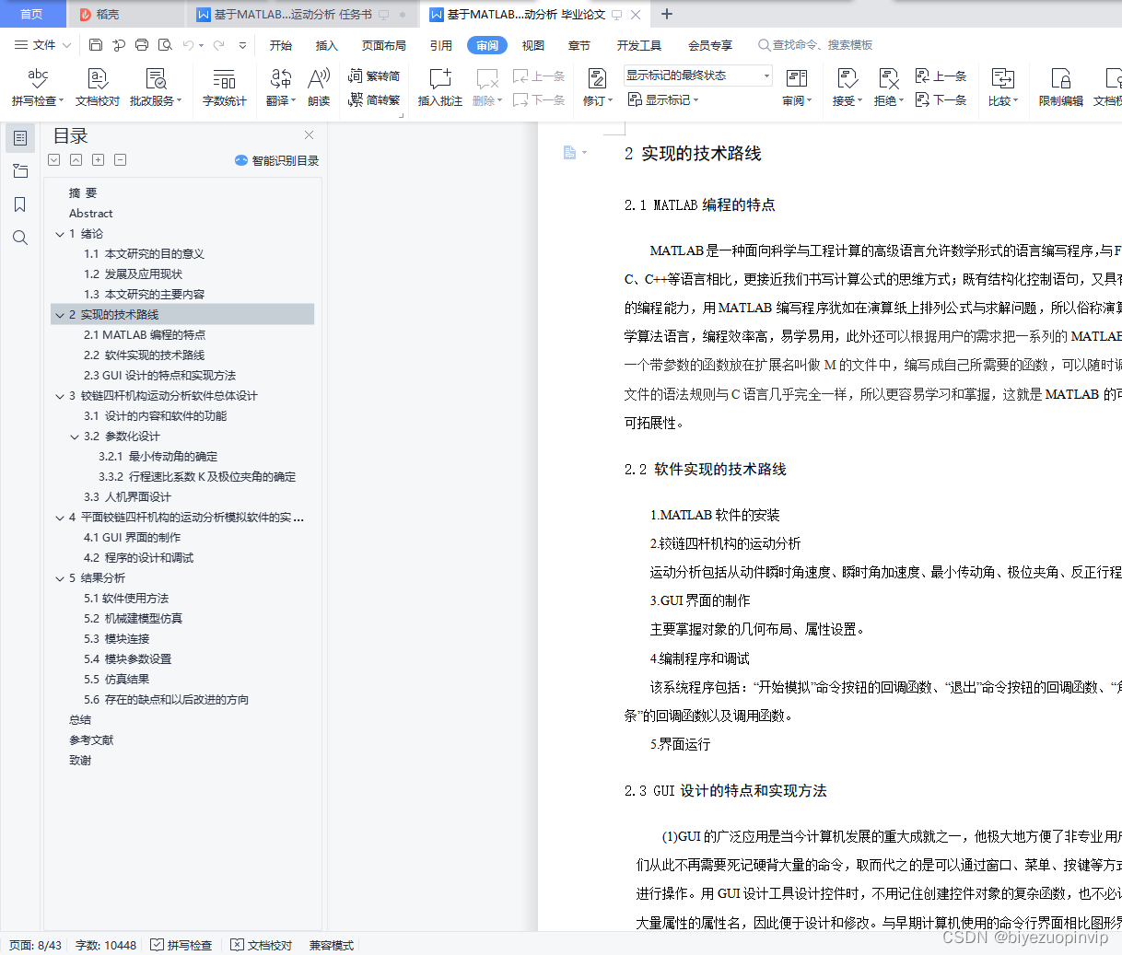Screen dimensions: 1122x955
Task: Start 朗读 read aloud
Action: tap(319, 87)
